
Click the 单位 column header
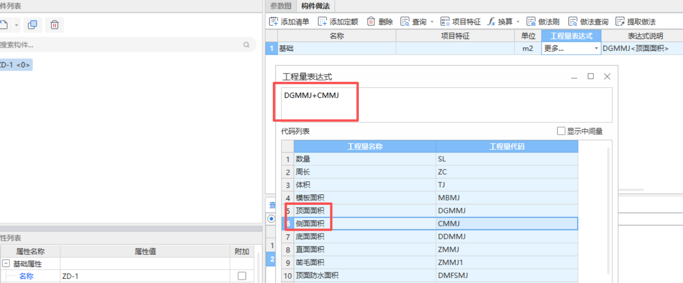coord(528,36)
